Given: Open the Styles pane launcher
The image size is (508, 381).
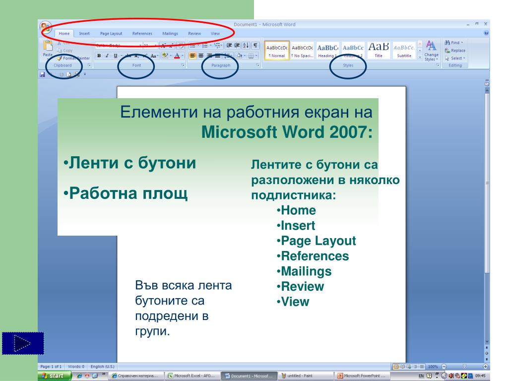Looking at the screenshot, I should (438, 65).
